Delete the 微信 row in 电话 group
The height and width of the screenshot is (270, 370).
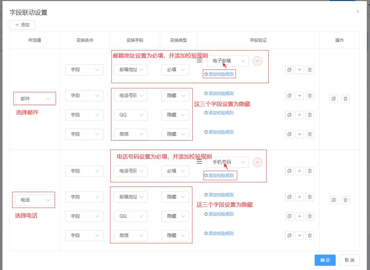pos(310,235)
